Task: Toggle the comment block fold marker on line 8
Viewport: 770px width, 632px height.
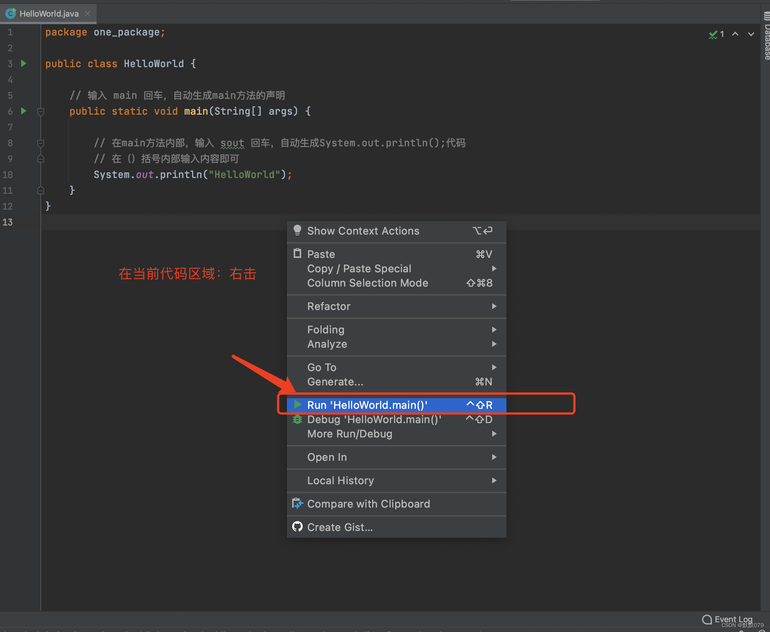Action: [x=41, y=143]
